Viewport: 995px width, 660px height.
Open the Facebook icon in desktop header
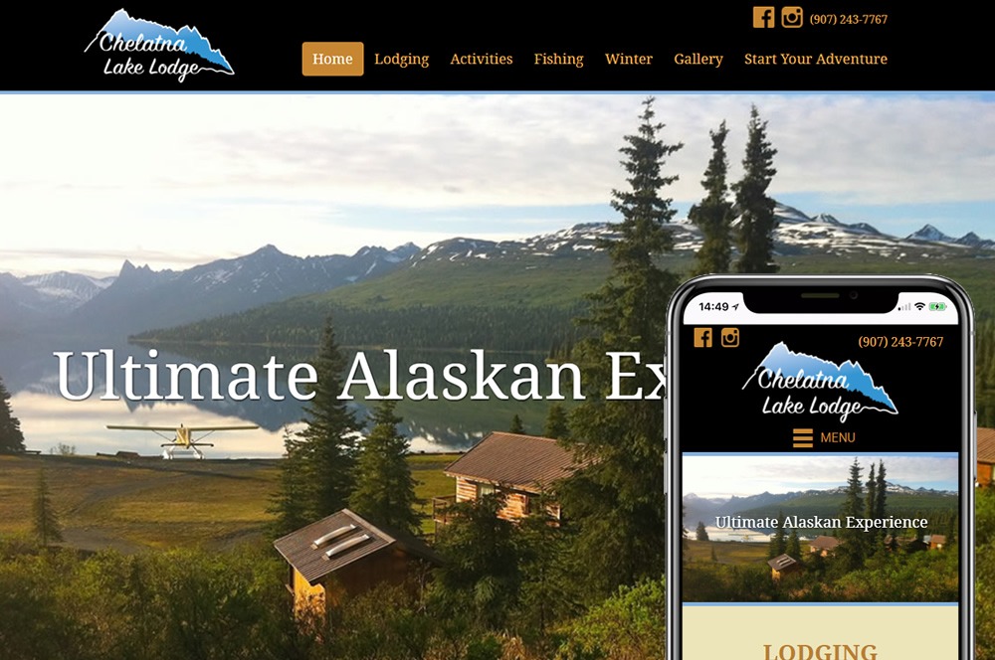click(763, 17)
